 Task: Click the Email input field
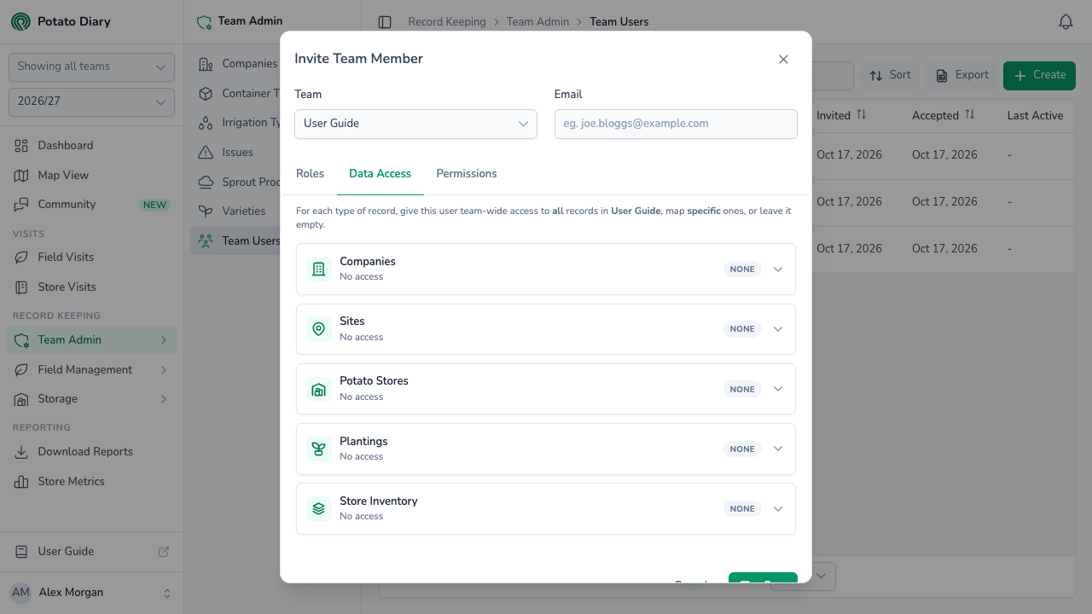(676, 124)
